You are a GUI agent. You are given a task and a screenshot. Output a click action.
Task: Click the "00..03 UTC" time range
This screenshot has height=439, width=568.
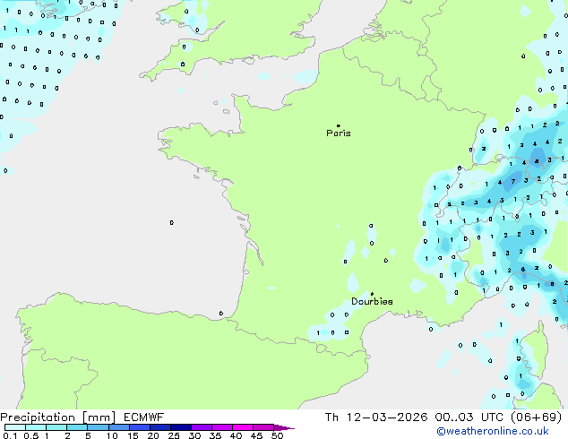click(x=469, y=417)
